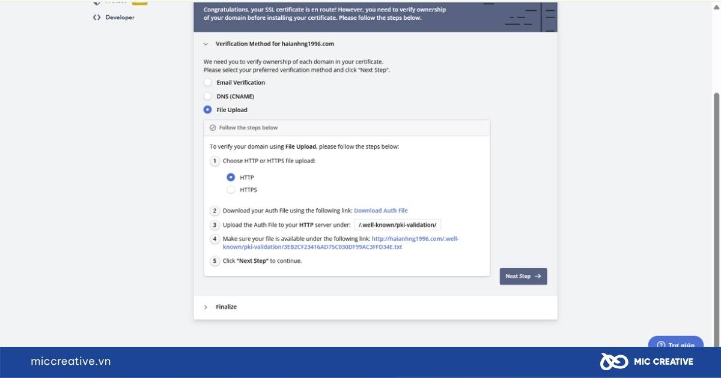Click the check icon beside Follow the steps below
Screen dimensions: 721x378
pyautogui.click(x=213, y=128)
